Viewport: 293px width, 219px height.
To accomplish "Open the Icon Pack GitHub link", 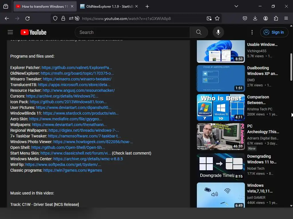I will pos(68,102).
